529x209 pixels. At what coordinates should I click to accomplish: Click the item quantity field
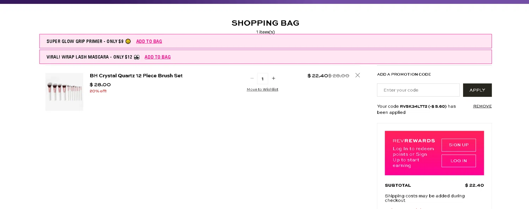pos(262,79)
